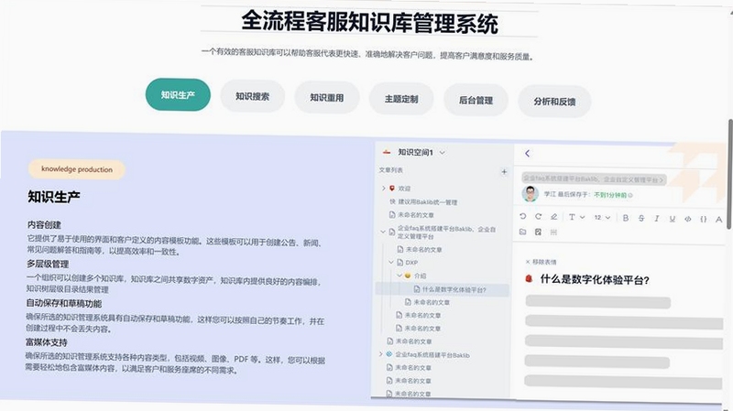Viewport: 733px width, 411px height.
Task: Collapse the 介绍 tree node
Action: [399, 276]
